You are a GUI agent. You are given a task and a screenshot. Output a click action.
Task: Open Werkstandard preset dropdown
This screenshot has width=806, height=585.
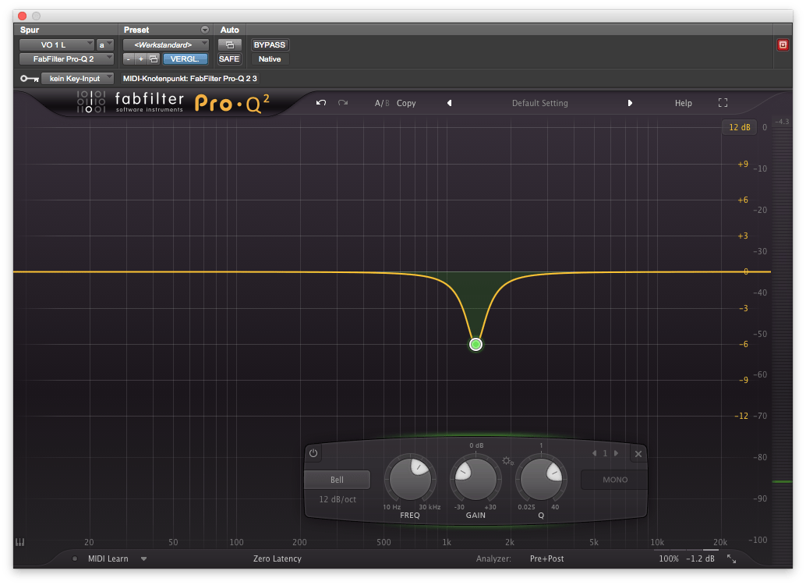click(165, 44)
